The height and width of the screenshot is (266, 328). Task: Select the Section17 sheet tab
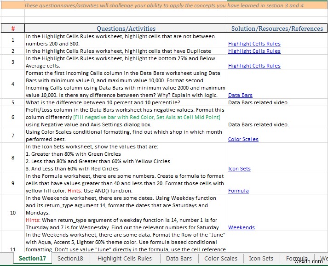pos(32,258)
